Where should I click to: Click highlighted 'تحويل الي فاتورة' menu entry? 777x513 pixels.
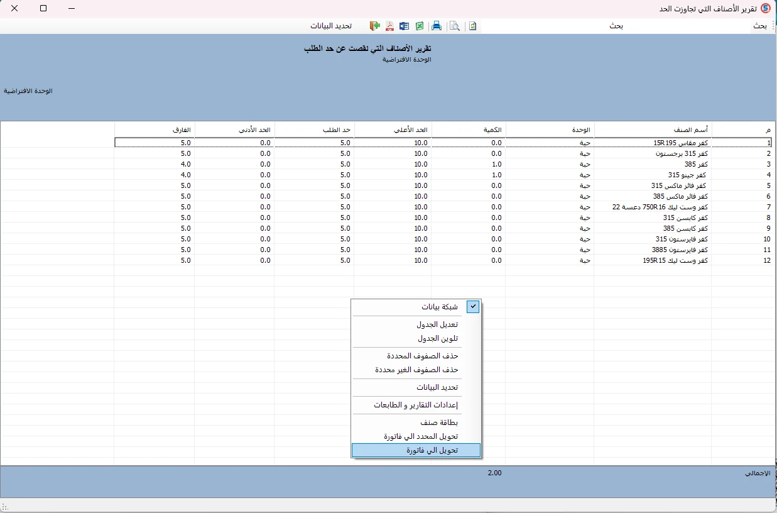click(416, 450)
